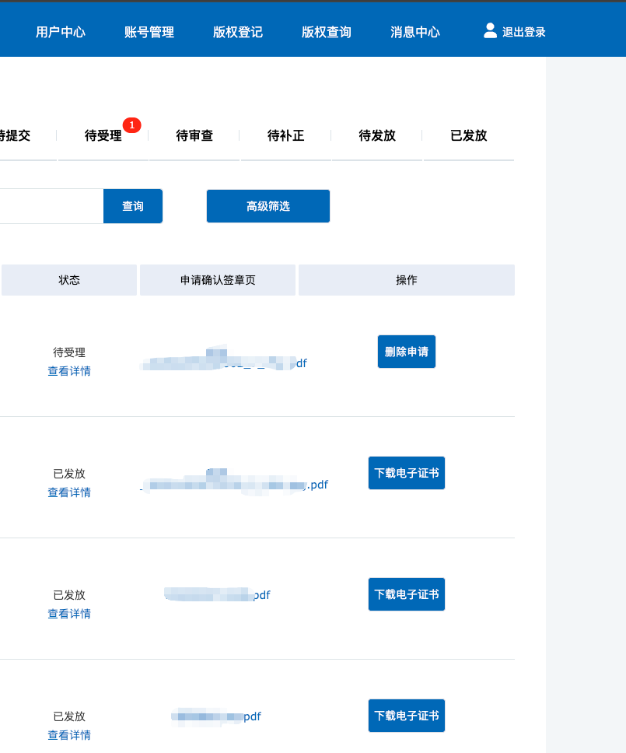This screenshot has width=626, height=753.
Task: Open the 账号管理 menu item
Action: [x=149, y=32]
